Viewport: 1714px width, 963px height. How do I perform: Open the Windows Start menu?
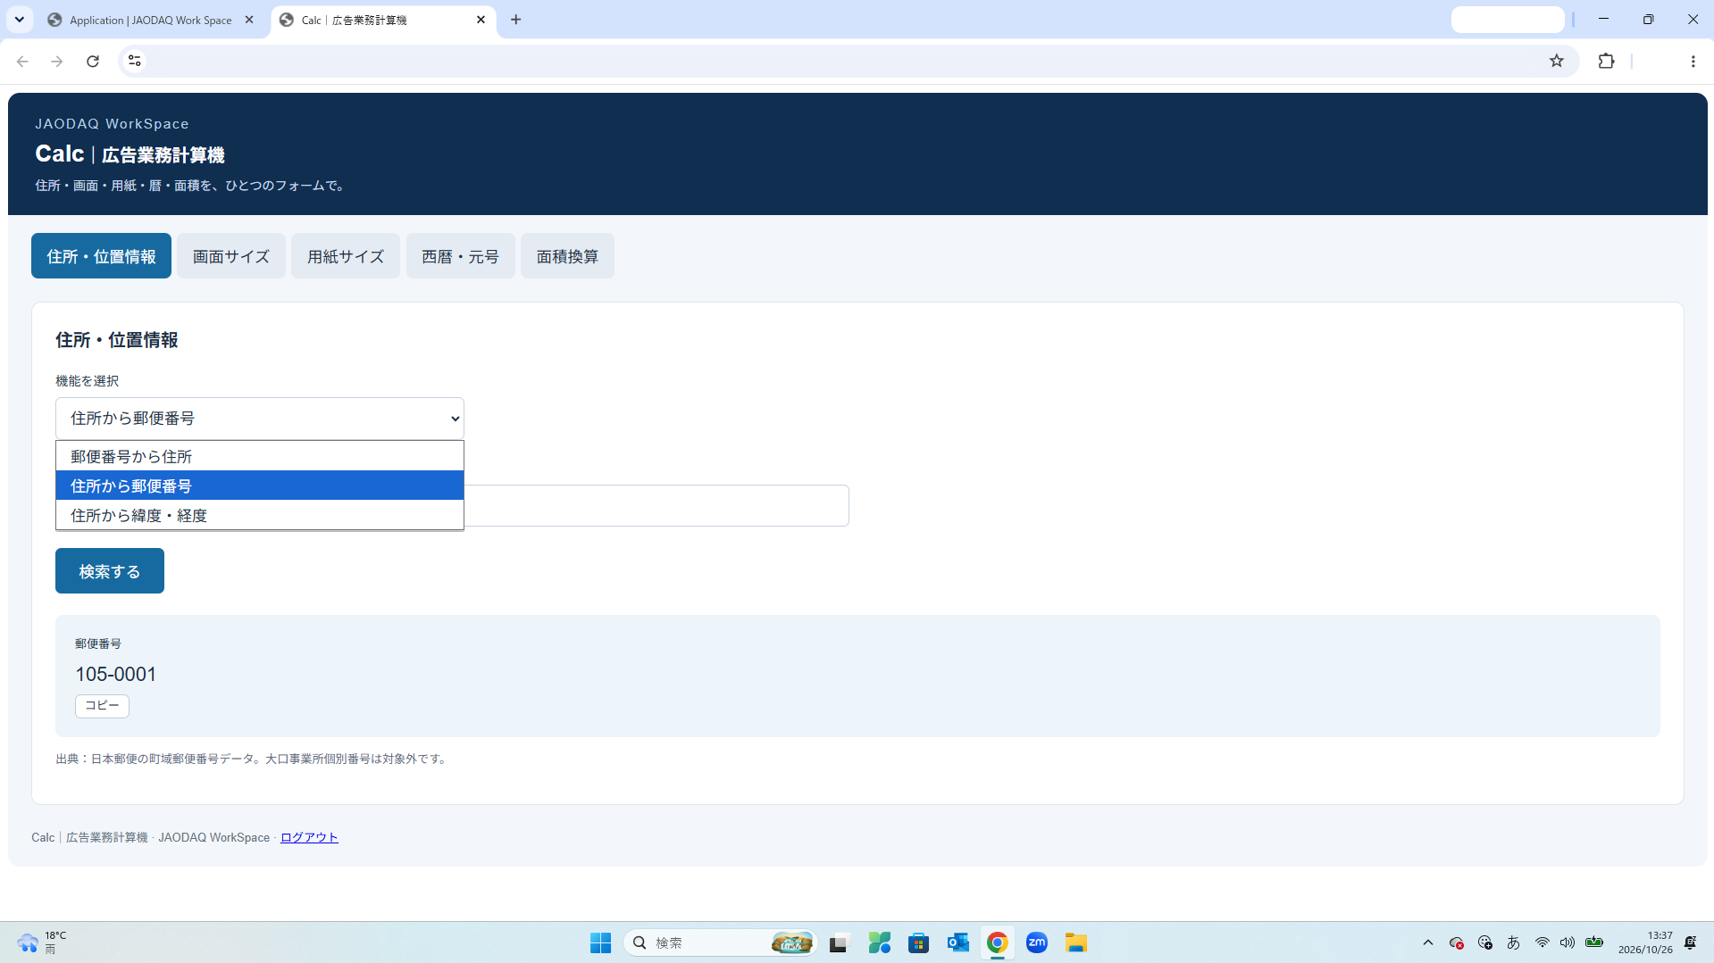600,942
